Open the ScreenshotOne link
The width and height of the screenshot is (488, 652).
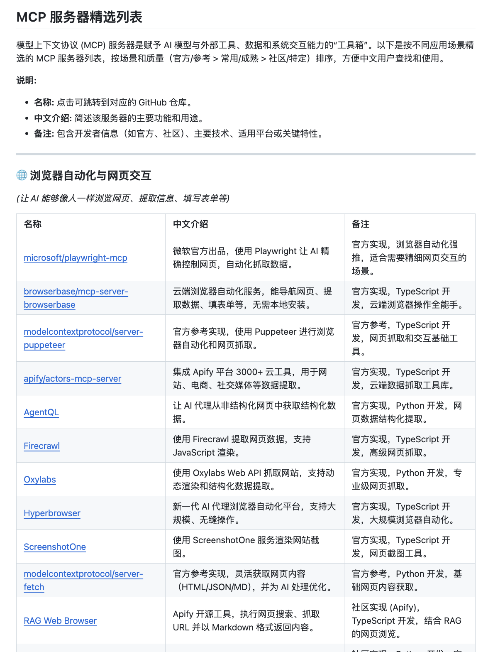pyautogui.click(x=55, y=547)
